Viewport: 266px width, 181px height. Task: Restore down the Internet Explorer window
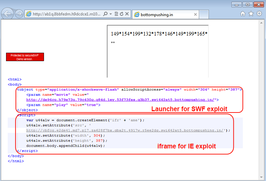[248, 5]
